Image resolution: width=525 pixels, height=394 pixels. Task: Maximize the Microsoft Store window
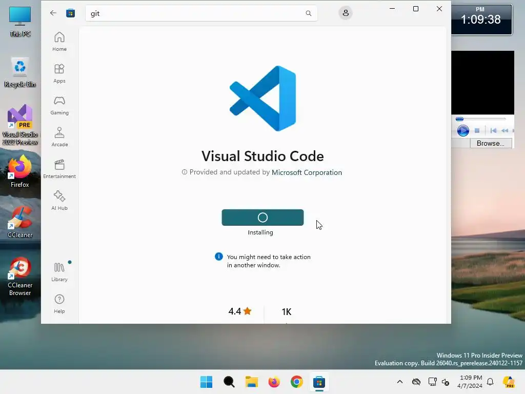(416, 9)
